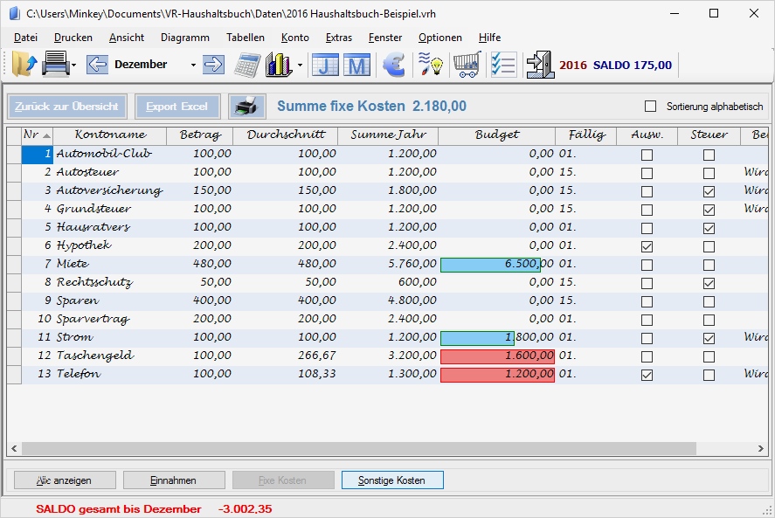Open the shopping cart icon
Image resolution: width=775 pixels, height=518 pixels.
coord(467,65)
